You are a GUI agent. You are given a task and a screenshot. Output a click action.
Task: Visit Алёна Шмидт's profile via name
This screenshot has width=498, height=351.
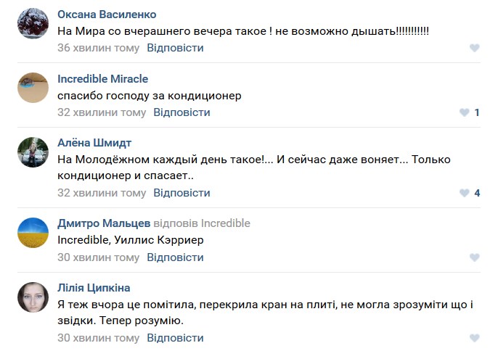(94, 143)
